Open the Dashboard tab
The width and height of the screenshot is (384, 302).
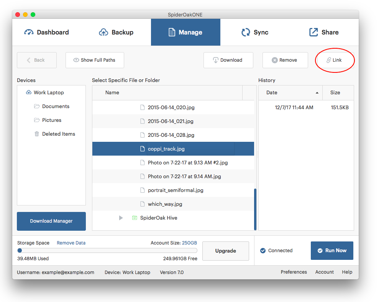click(x=46, y=32)
